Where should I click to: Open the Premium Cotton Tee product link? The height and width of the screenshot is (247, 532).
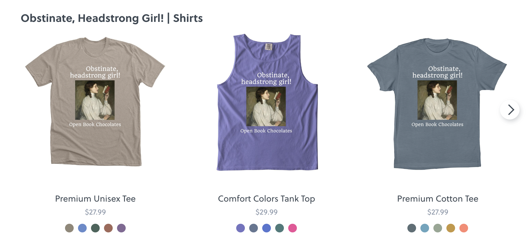(x=438, y=199)
